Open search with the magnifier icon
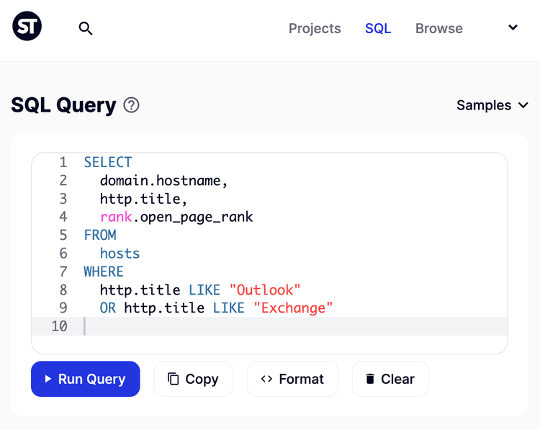 (x=86, y=29)
